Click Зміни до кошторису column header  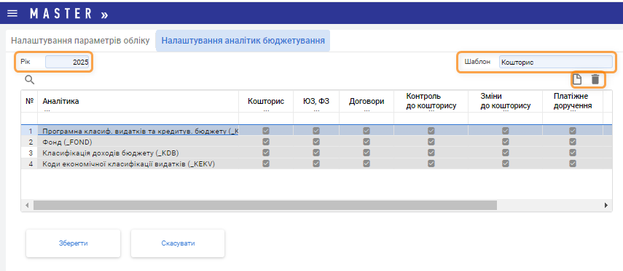click(506, 101)
